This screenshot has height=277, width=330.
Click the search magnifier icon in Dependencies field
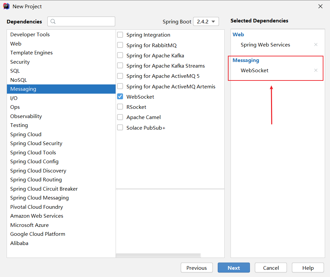[53, 21]
